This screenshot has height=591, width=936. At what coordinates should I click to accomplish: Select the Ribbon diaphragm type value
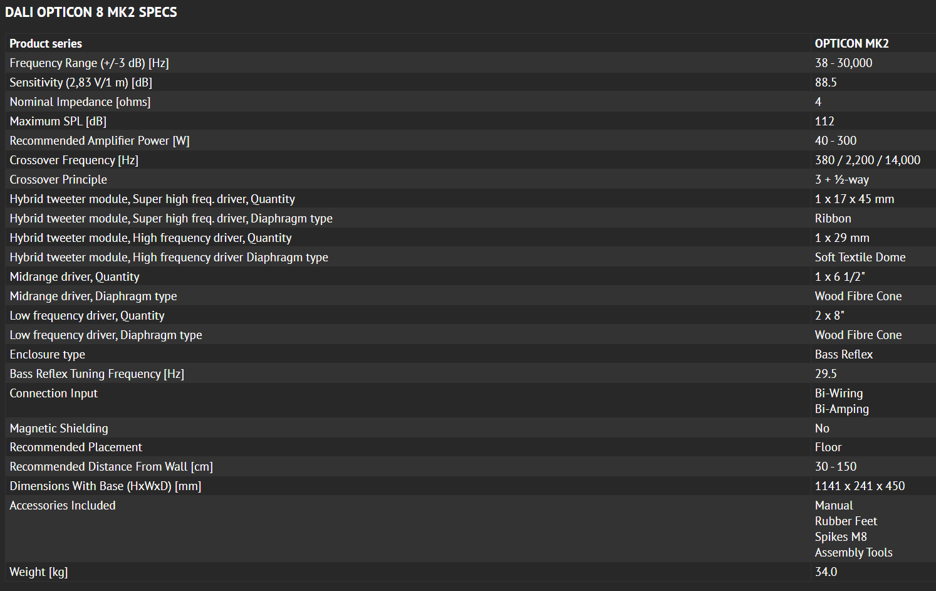click(x=833, y=218)
